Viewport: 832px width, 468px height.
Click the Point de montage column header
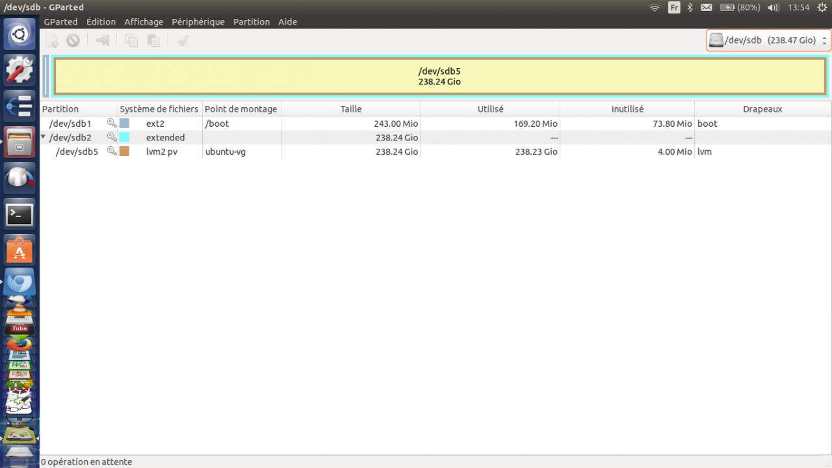tap(241, 109)
